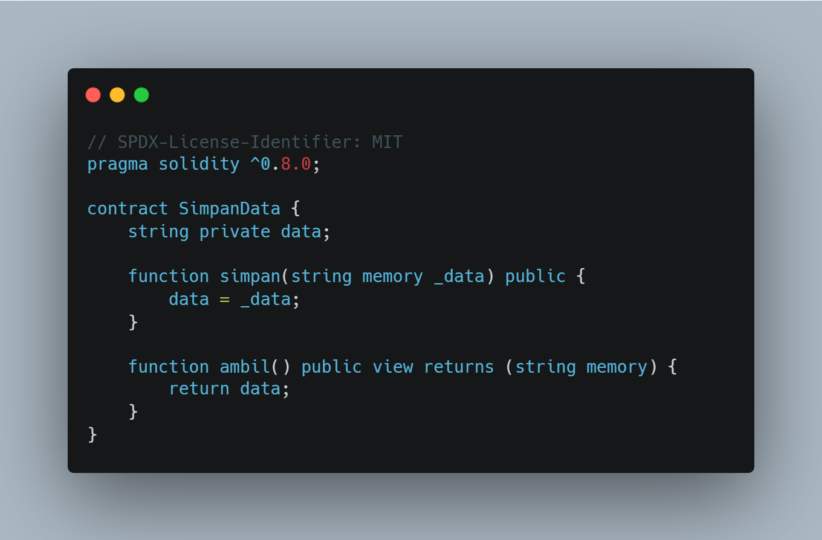This screenshot has height=540, width=822.
Task: Click the ^0.8.0 version number
Action: (x=280, y=164)
